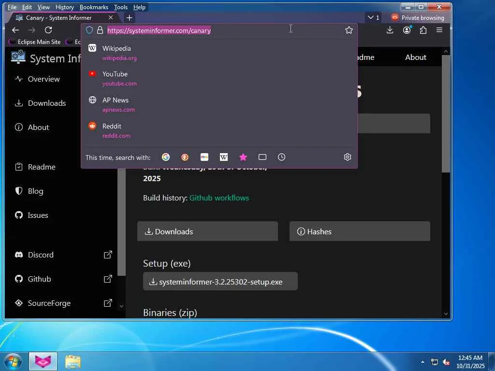The image size is (495, 371).
Task: Open Github external link in sidebar
Action: point(63,279)
